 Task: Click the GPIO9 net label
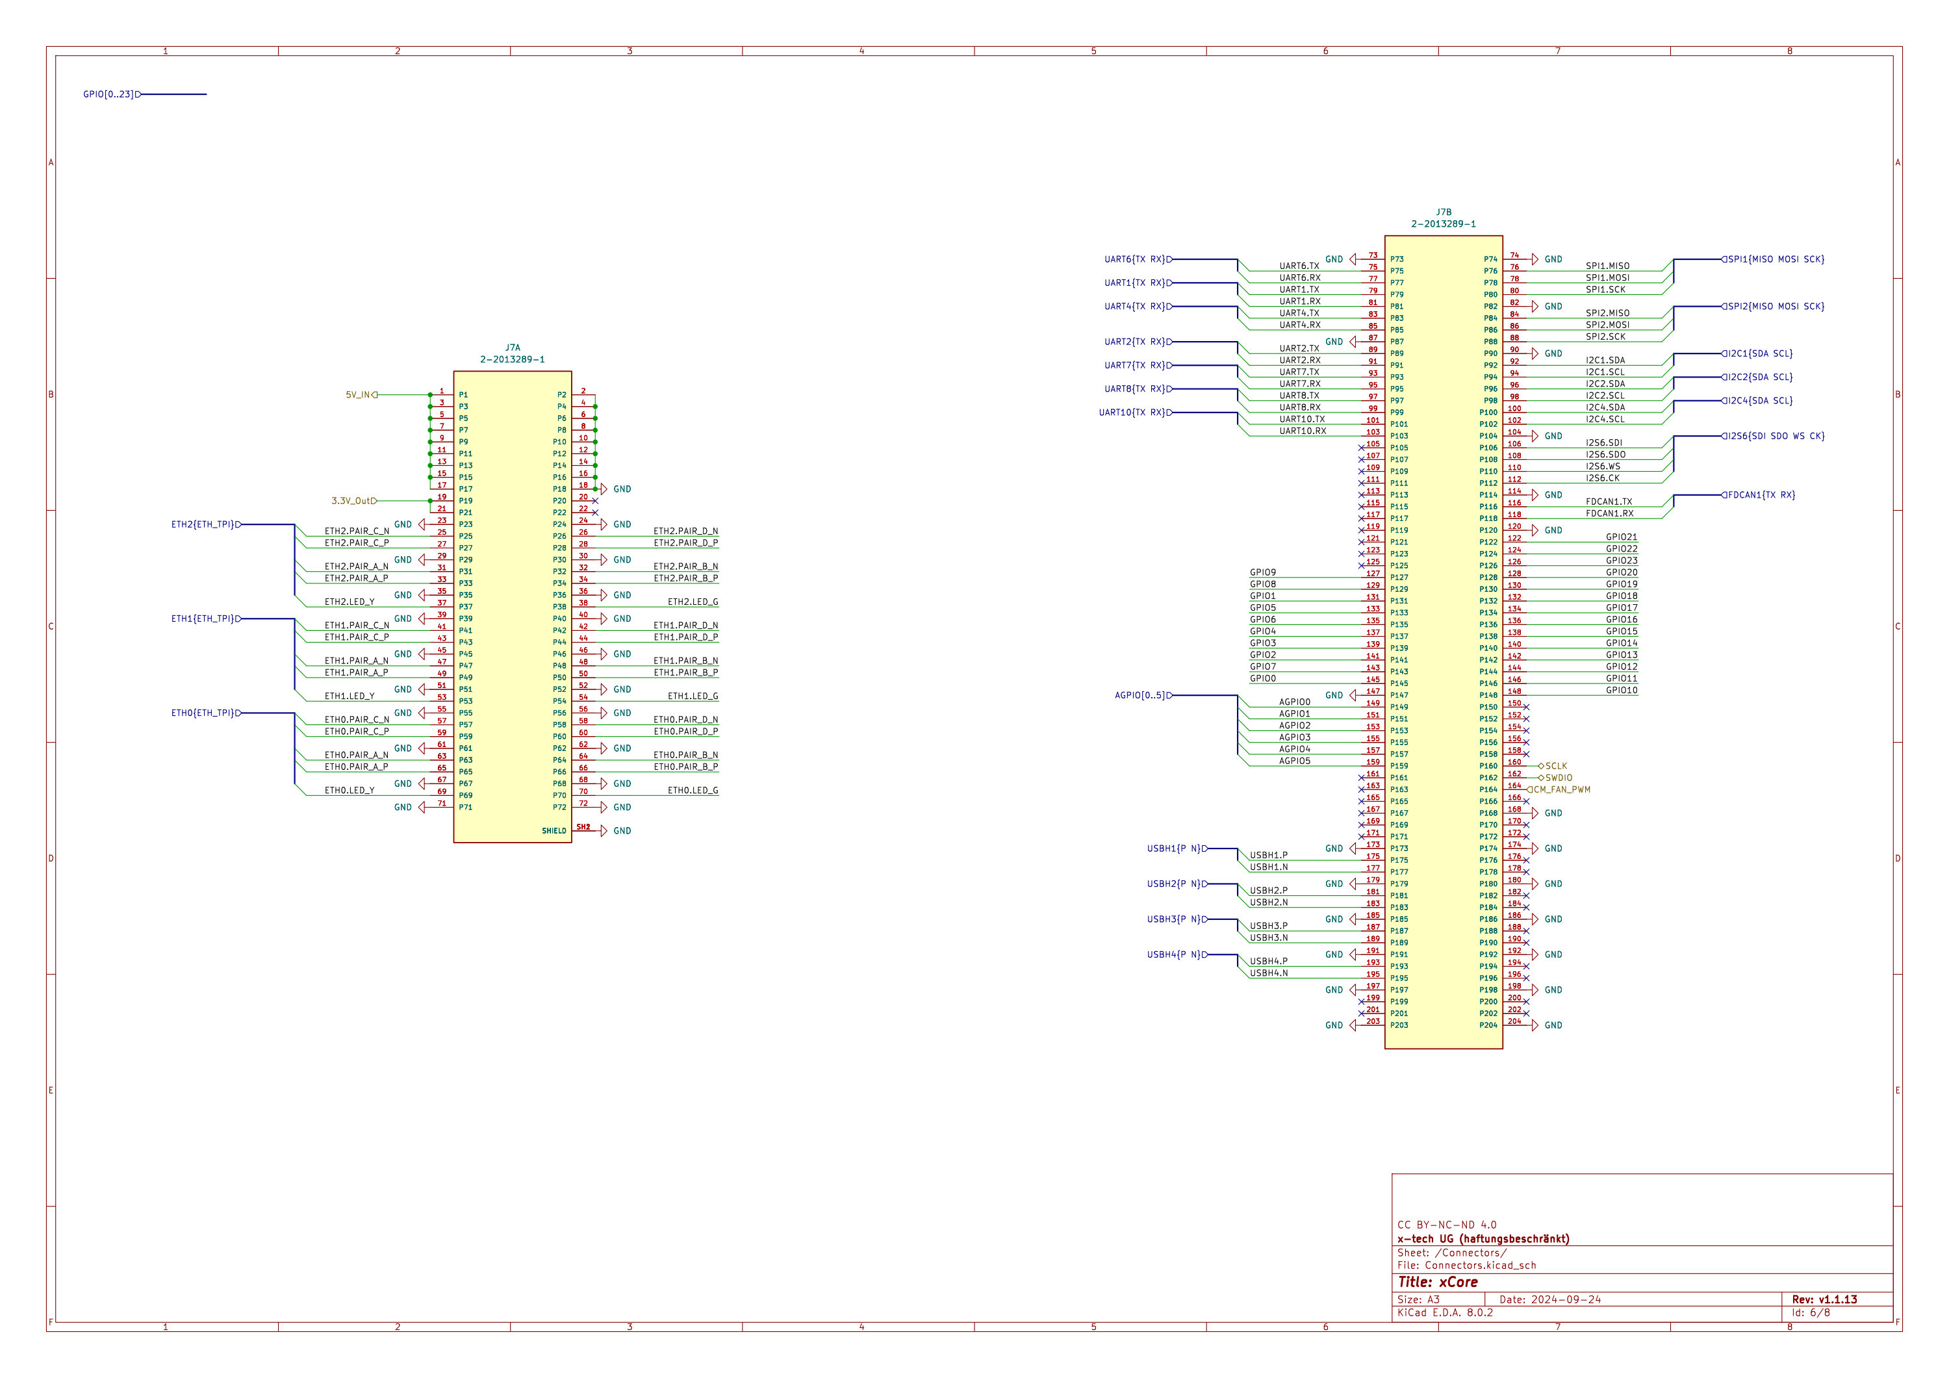click(x=1263, y=572)
